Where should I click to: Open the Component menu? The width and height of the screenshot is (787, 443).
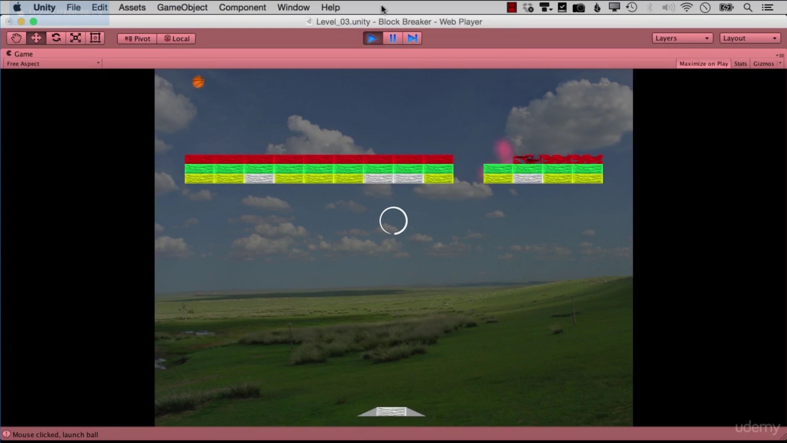[x=242, y=7]
